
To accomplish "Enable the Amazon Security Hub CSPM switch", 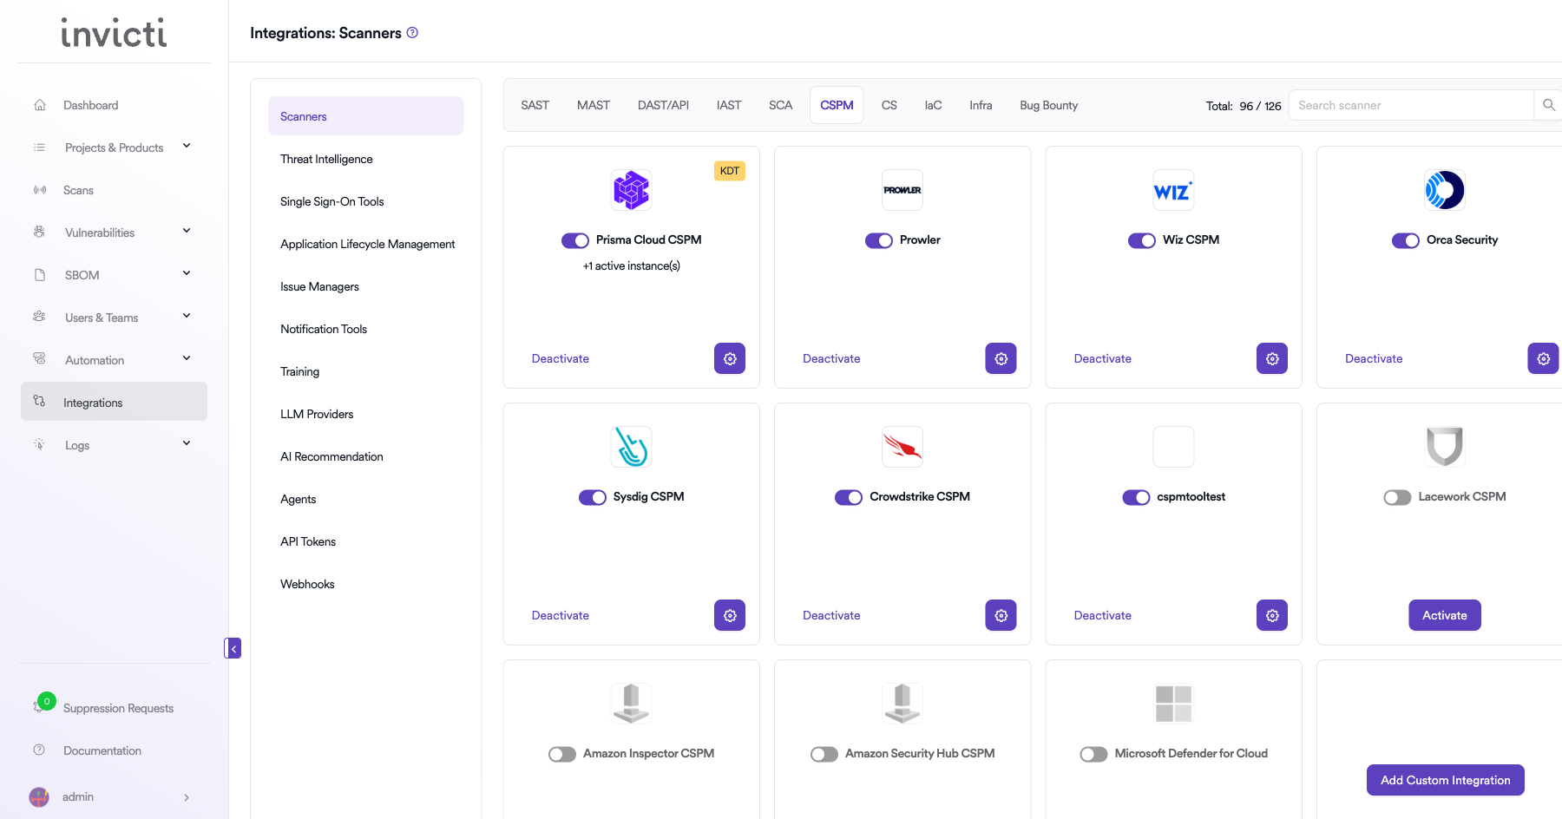I will 824,754.
